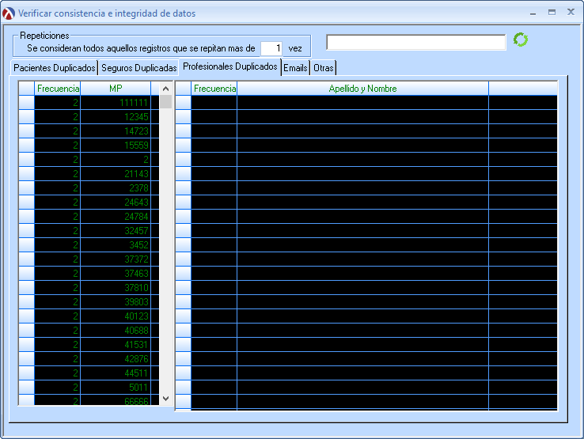
Task: Select MP value 21143
Action: 116,174
